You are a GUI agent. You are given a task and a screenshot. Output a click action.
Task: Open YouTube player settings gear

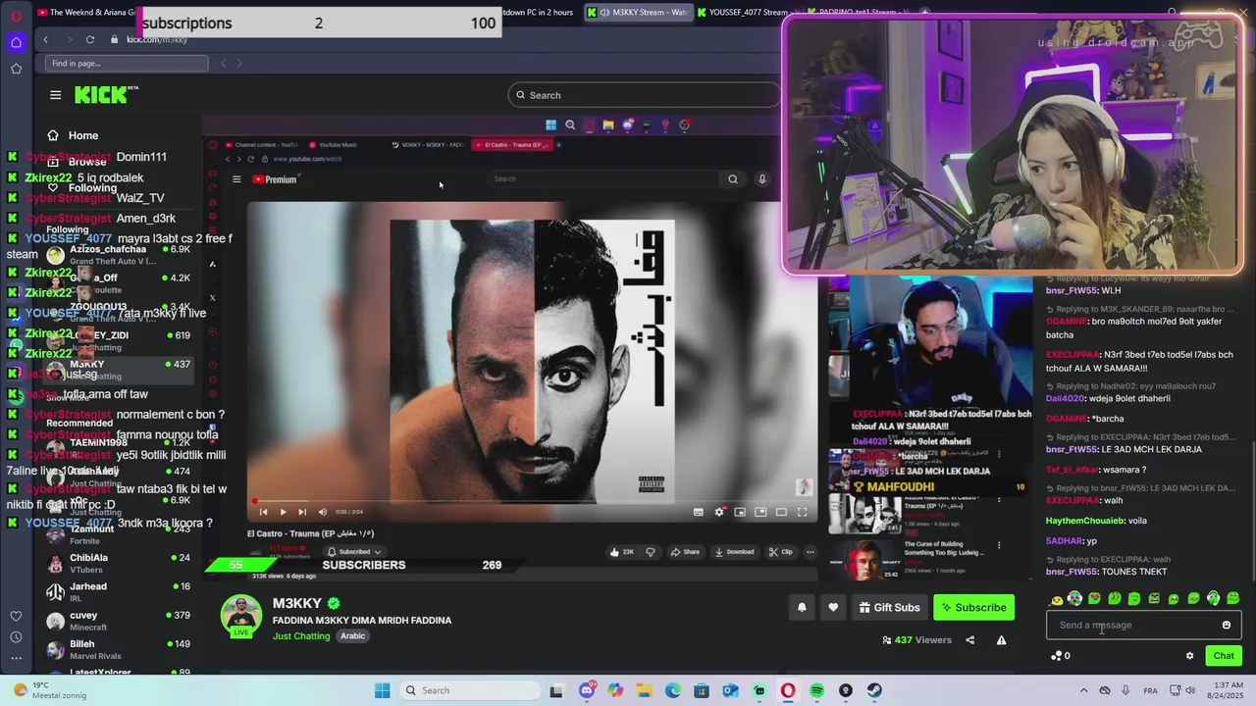(x=719, y=512)
